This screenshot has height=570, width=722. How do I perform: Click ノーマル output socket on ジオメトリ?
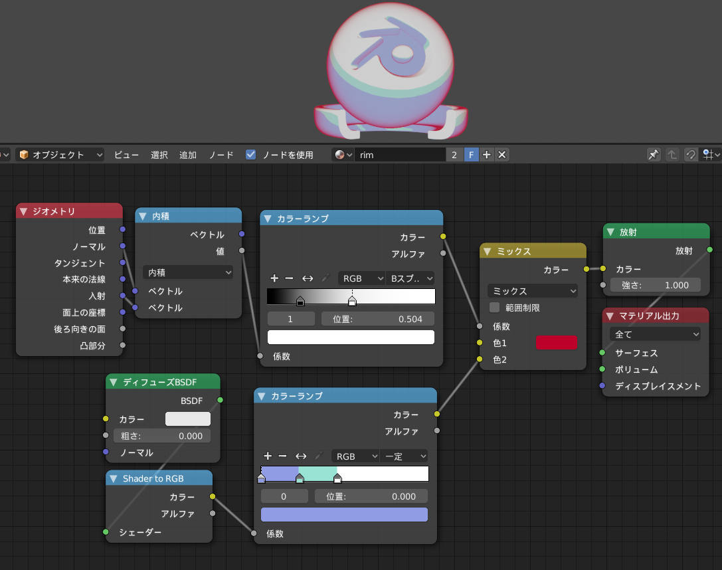pos(122,246)
